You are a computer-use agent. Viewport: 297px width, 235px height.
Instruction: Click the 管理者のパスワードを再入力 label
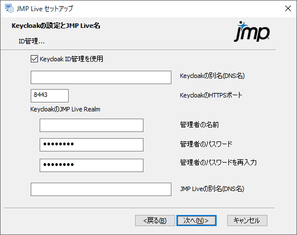click(218, 162)
